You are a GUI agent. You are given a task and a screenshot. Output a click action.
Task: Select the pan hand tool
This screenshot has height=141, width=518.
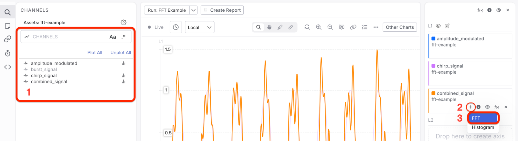click(x=269, y=27)
